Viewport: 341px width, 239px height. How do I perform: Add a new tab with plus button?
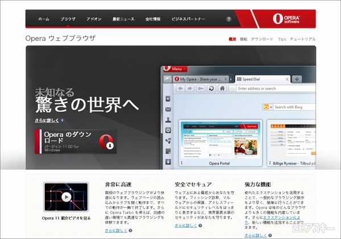tap(297, 79)
